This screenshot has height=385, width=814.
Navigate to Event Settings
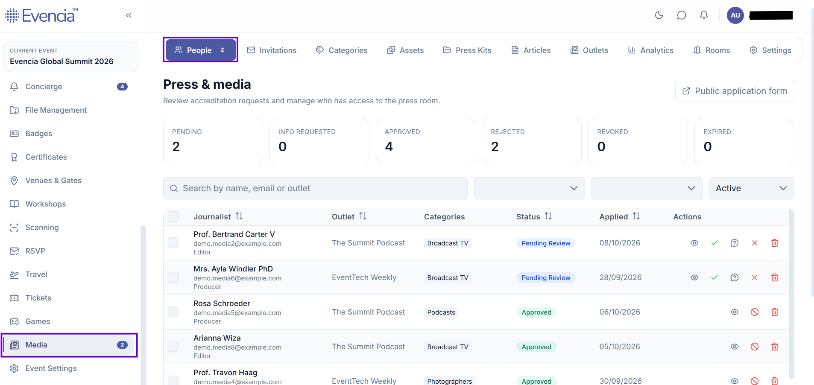click(x=69, y=368)
